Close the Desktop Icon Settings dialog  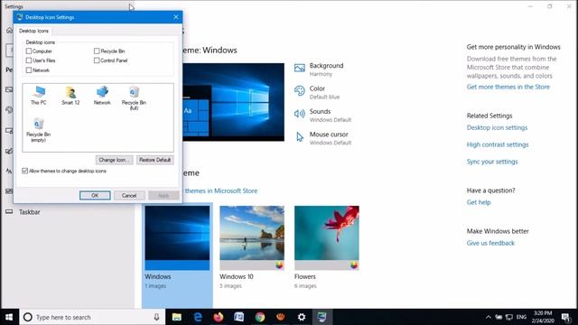point(176,17)
